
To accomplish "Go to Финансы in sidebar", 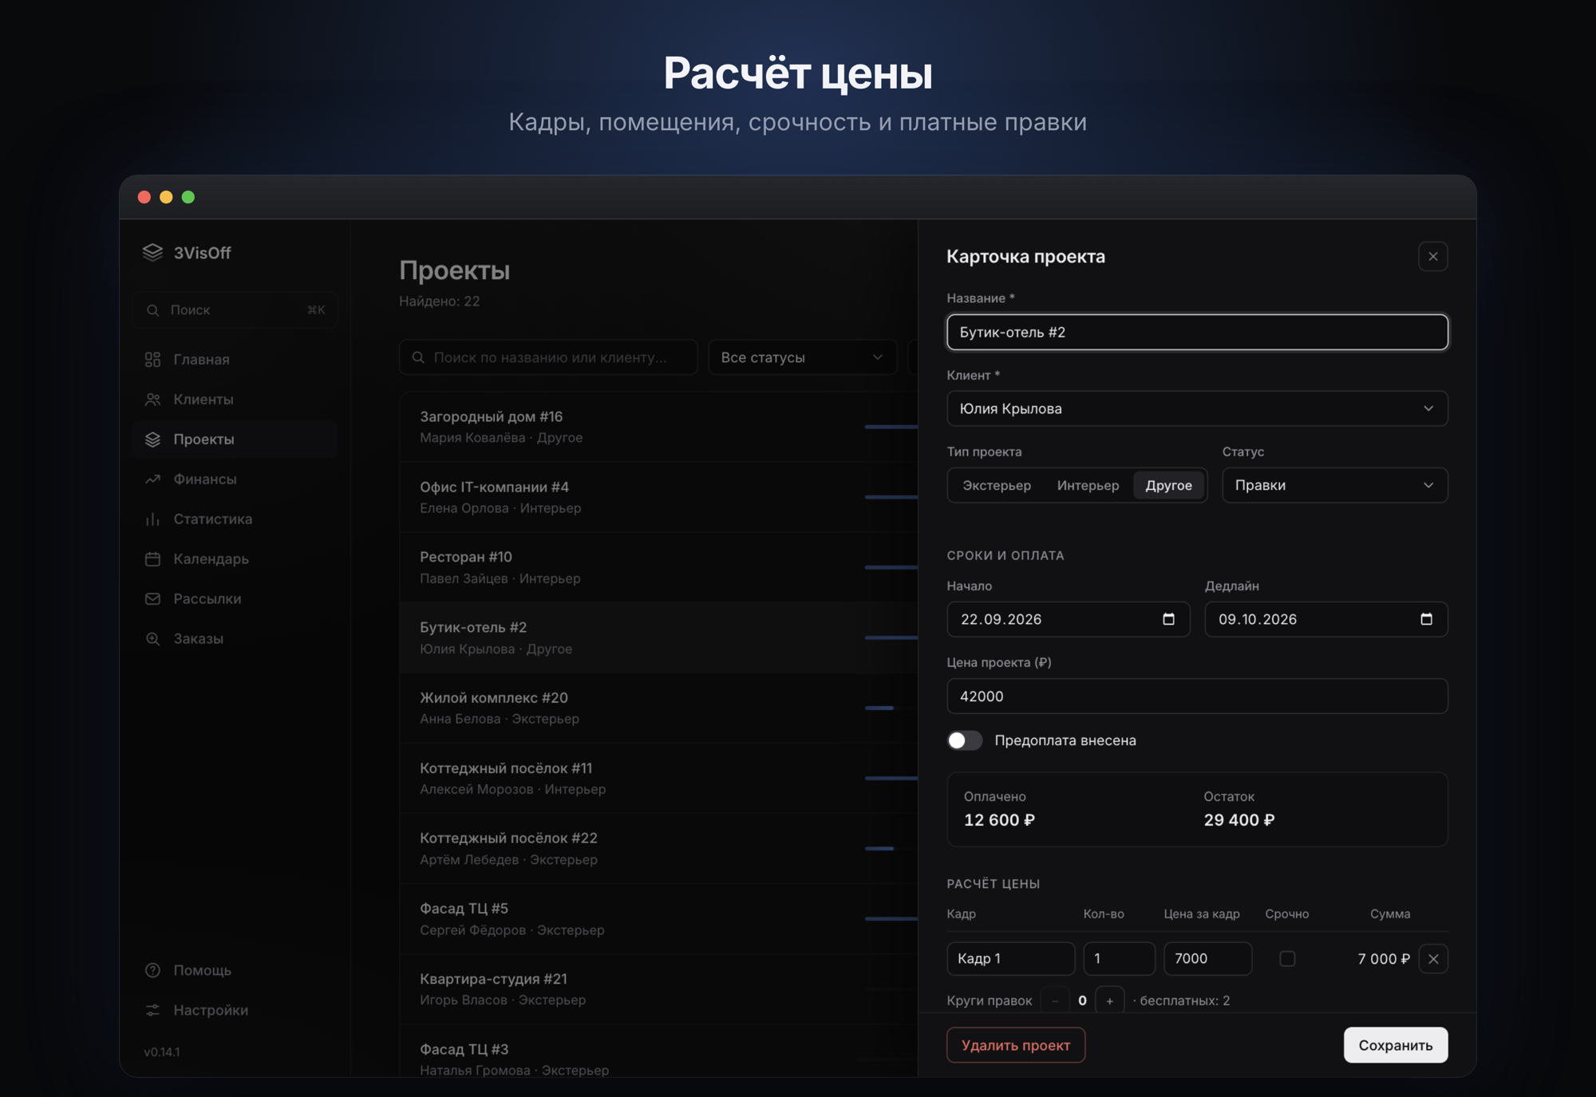I will 235,479.
